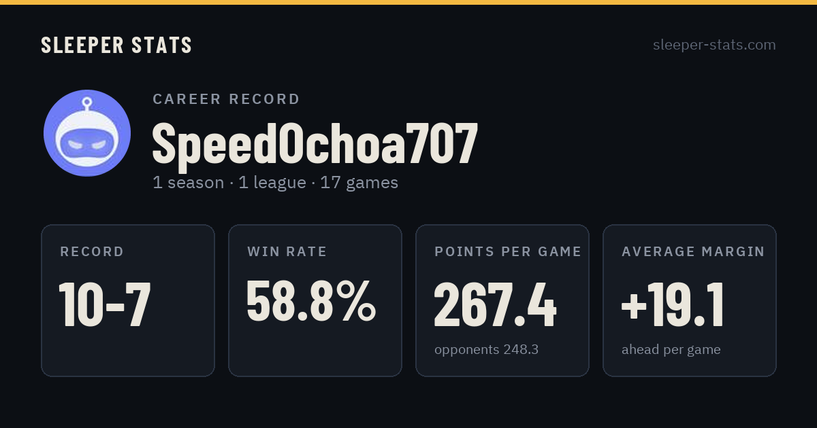
Task: Select the opponents 248.3 subtext
Action: [486, 350]
